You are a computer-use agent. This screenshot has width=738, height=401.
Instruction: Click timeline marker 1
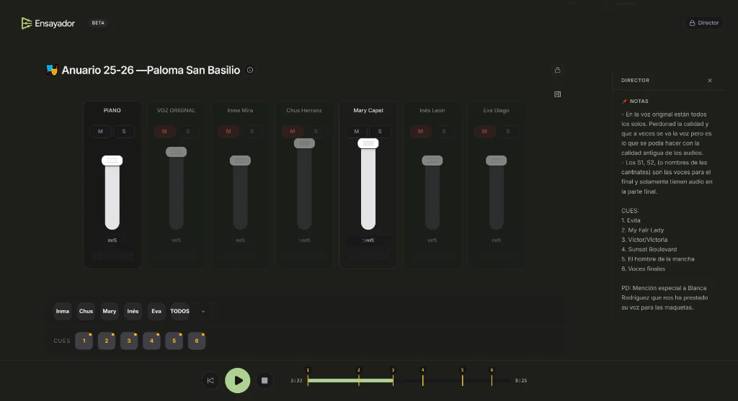pos(308,377)
